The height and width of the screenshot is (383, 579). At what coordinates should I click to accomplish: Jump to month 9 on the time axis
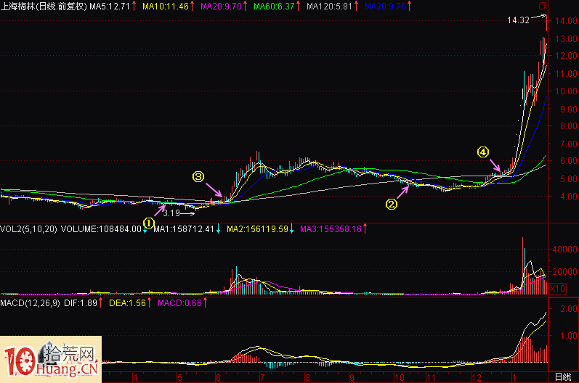pyautogui.click(x=352, y=377)
